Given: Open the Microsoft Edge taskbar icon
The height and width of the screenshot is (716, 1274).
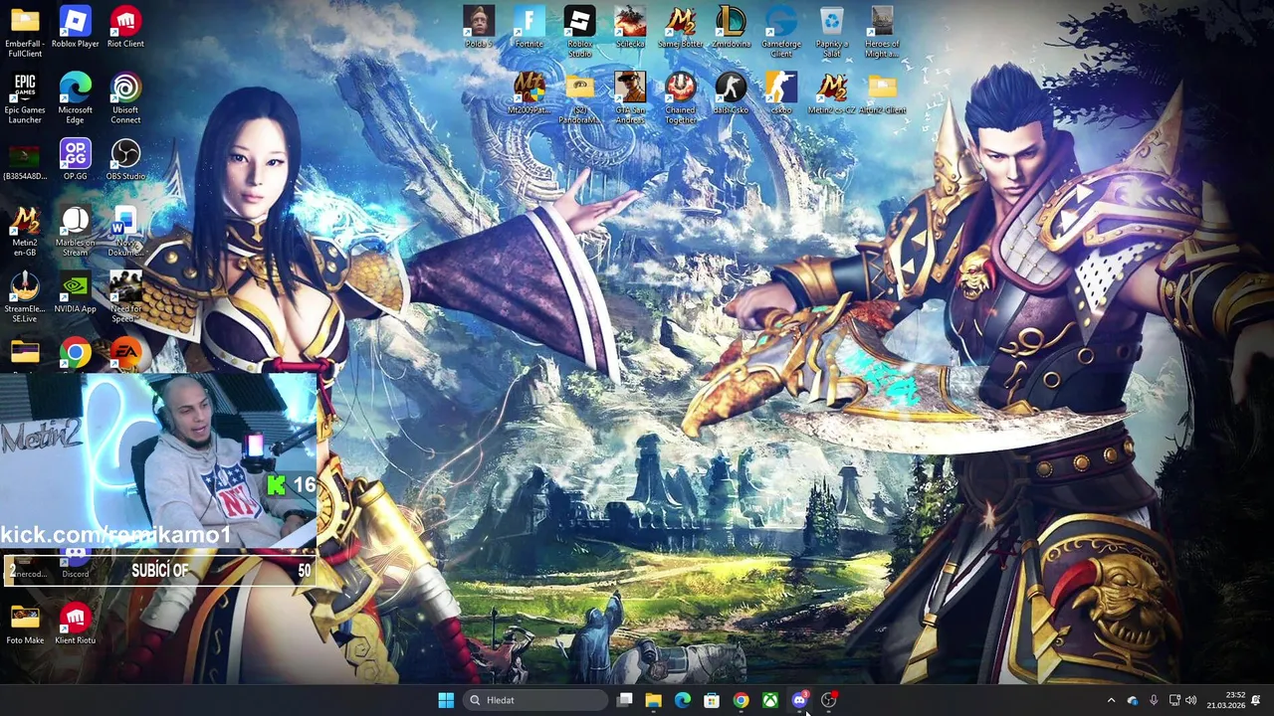Looking at the screenshot, I should click(683, 700).
